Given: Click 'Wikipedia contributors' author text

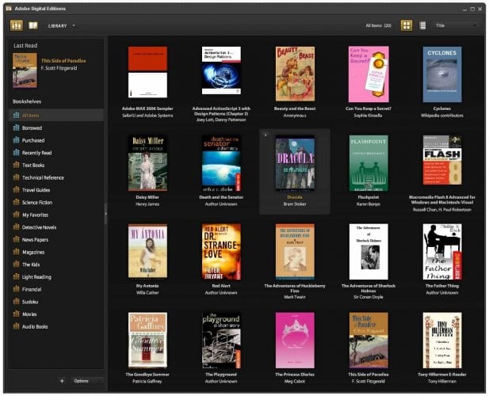Looking at the screenshot, I should click(442, 116).
